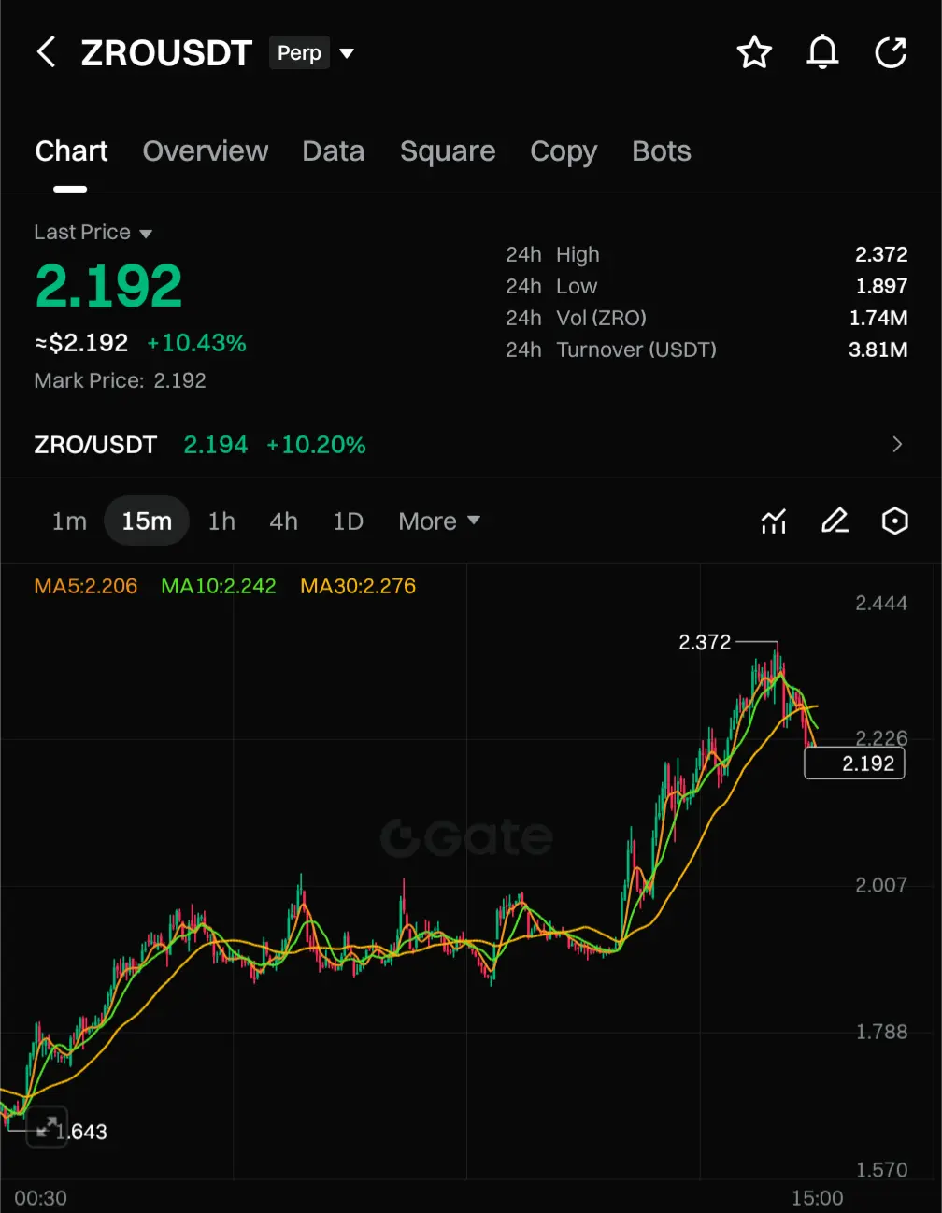Switch to the Overview tab
942x1213 pixels.
(206, 151)
